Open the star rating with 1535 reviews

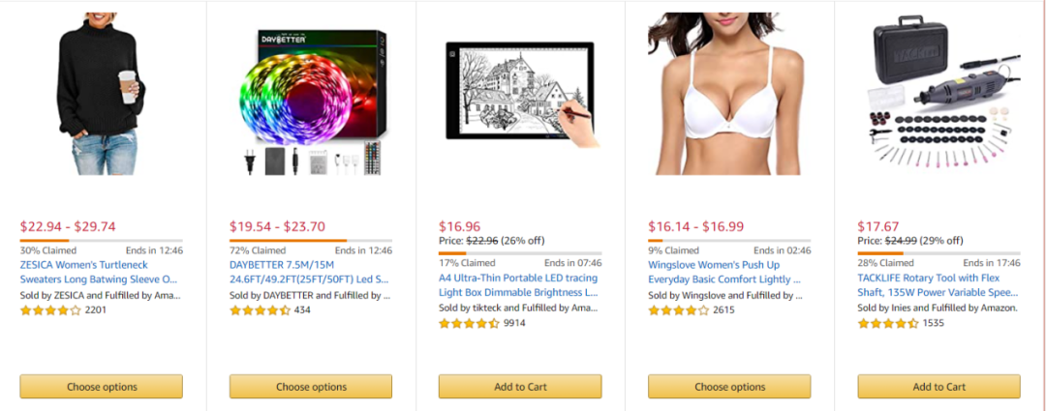tap(888, 323)
